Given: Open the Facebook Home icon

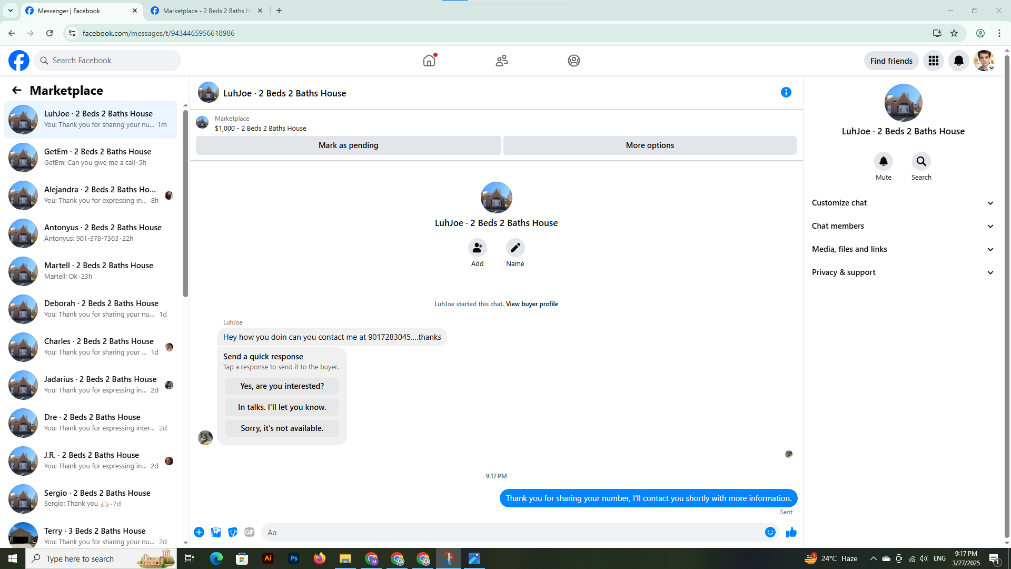Looking at the screenshot, I should tap(429, 61).
